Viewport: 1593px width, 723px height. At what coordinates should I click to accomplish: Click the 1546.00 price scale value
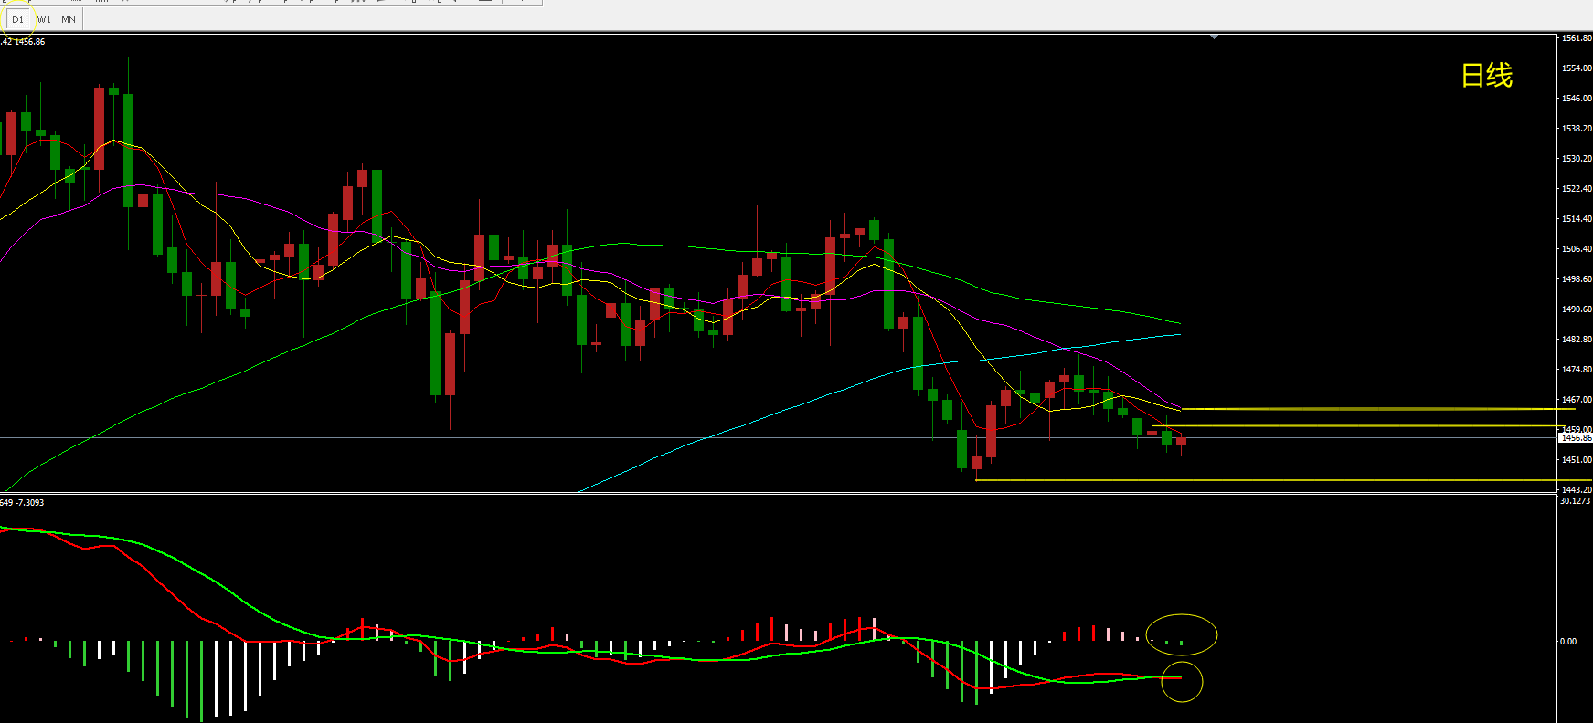point(1577,99)
